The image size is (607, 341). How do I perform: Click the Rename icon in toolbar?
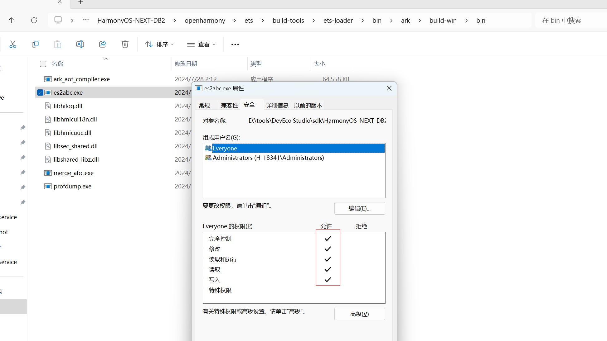pyautogui.click(x=80, y=44)
